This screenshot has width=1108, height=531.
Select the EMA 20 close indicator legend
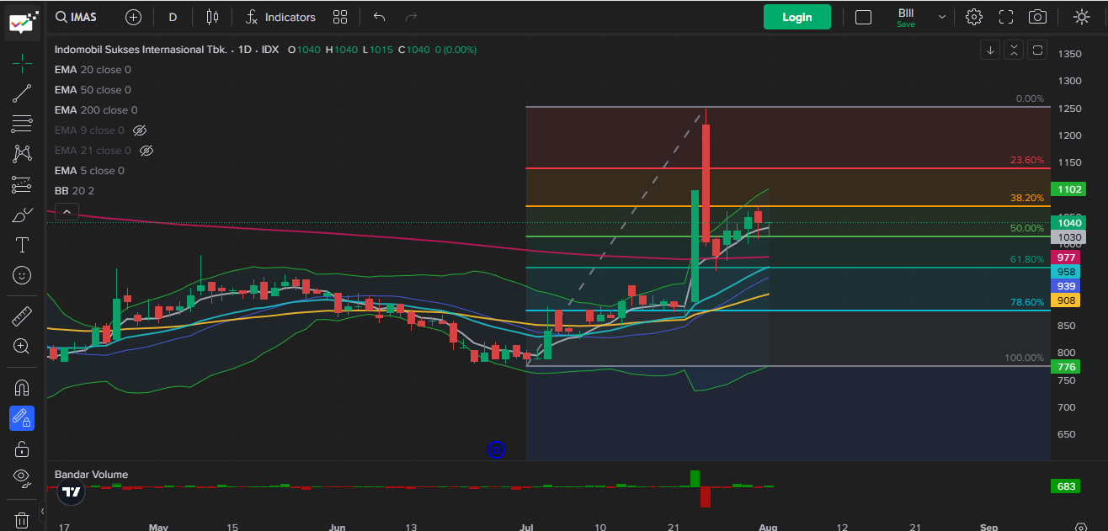(93, 70)
